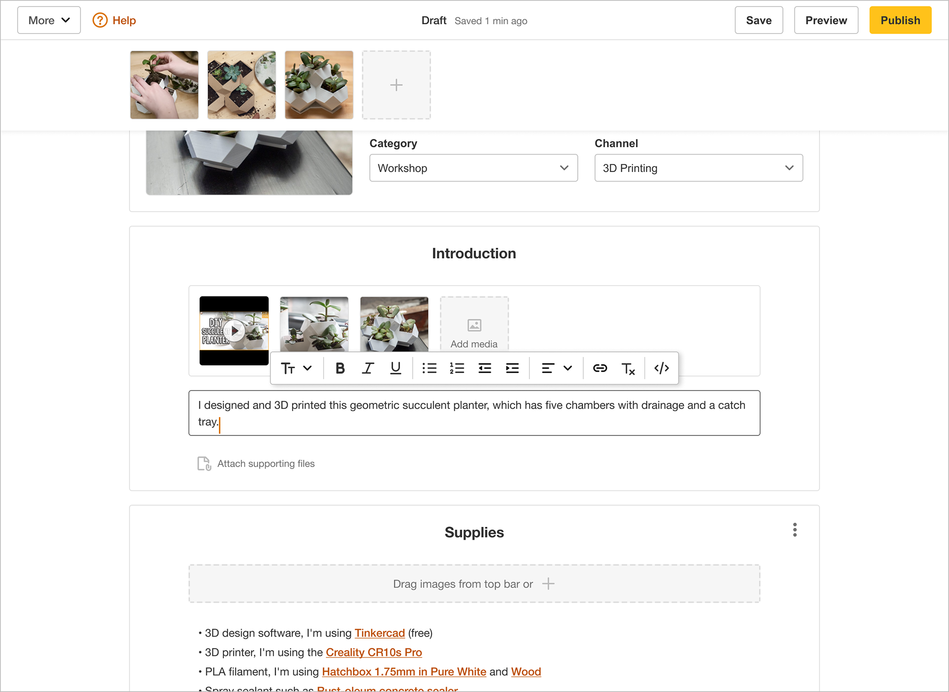
Task: Increase indent of the text
Action: [x=513, y=368]
